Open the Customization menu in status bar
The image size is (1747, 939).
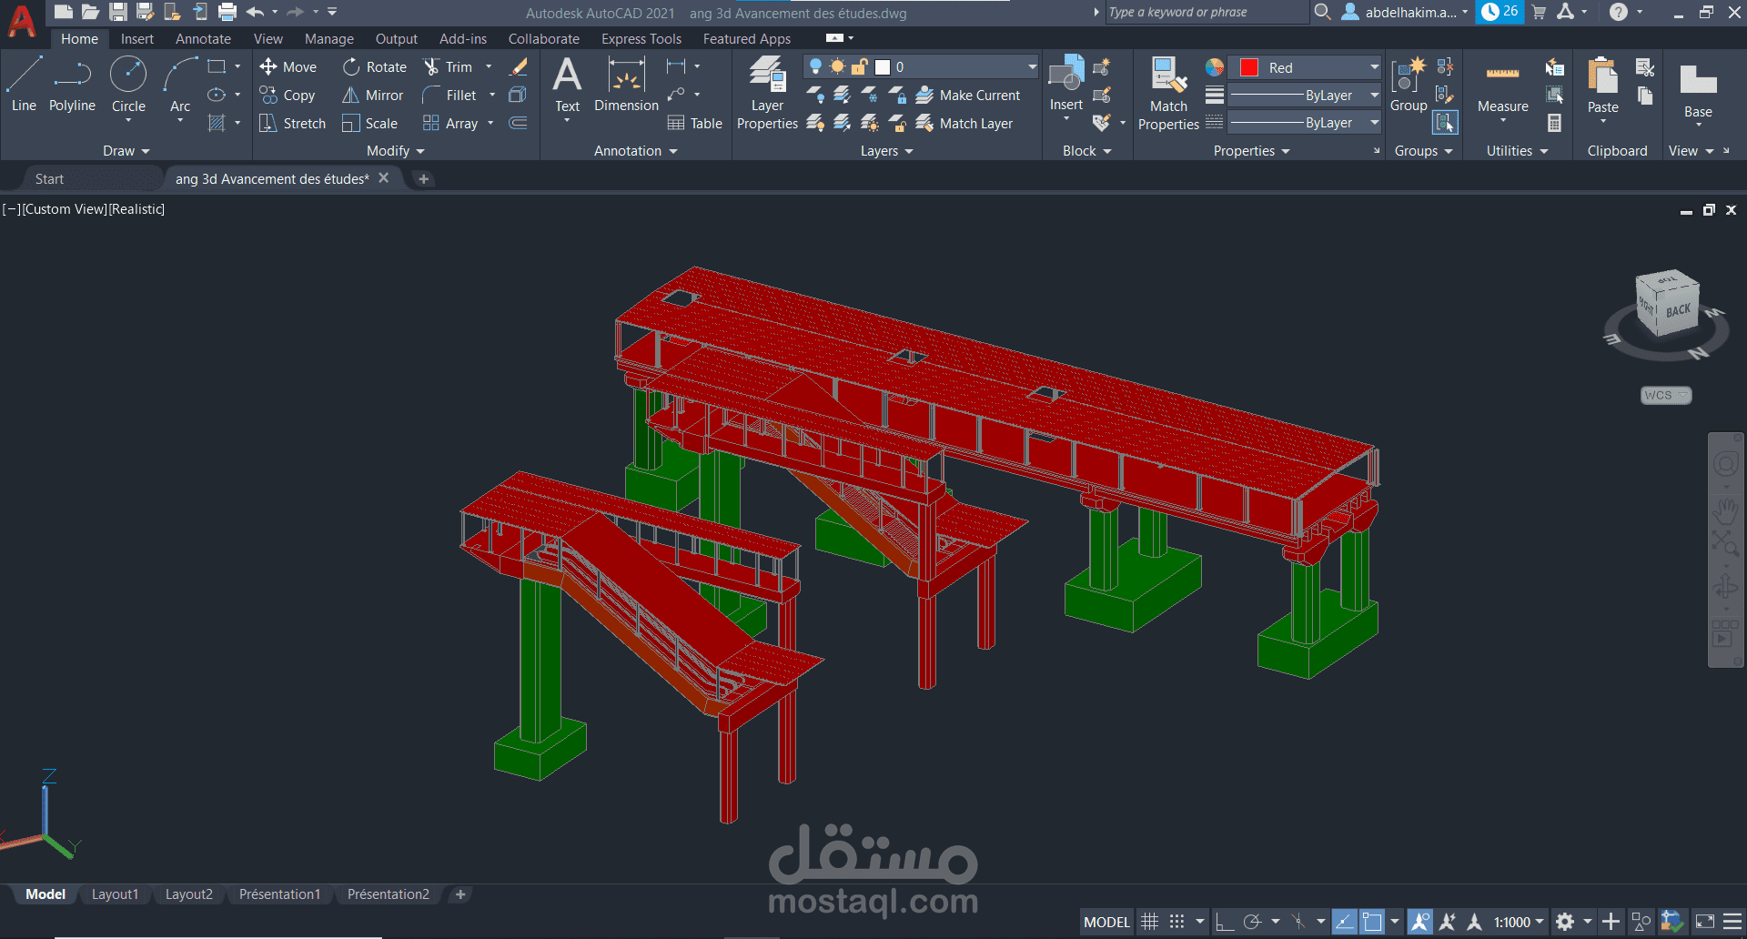tap(1732, 922)
